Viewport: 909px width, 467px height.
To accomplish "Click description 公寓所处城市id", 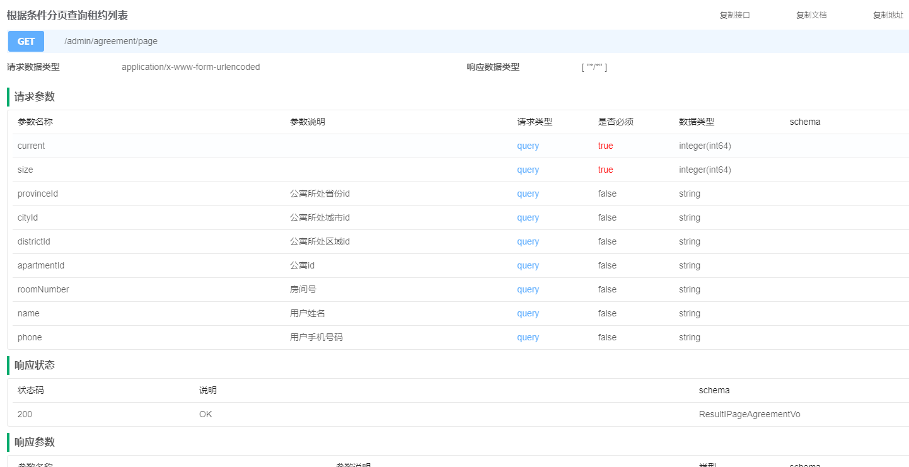I will (x=320, y=217).
